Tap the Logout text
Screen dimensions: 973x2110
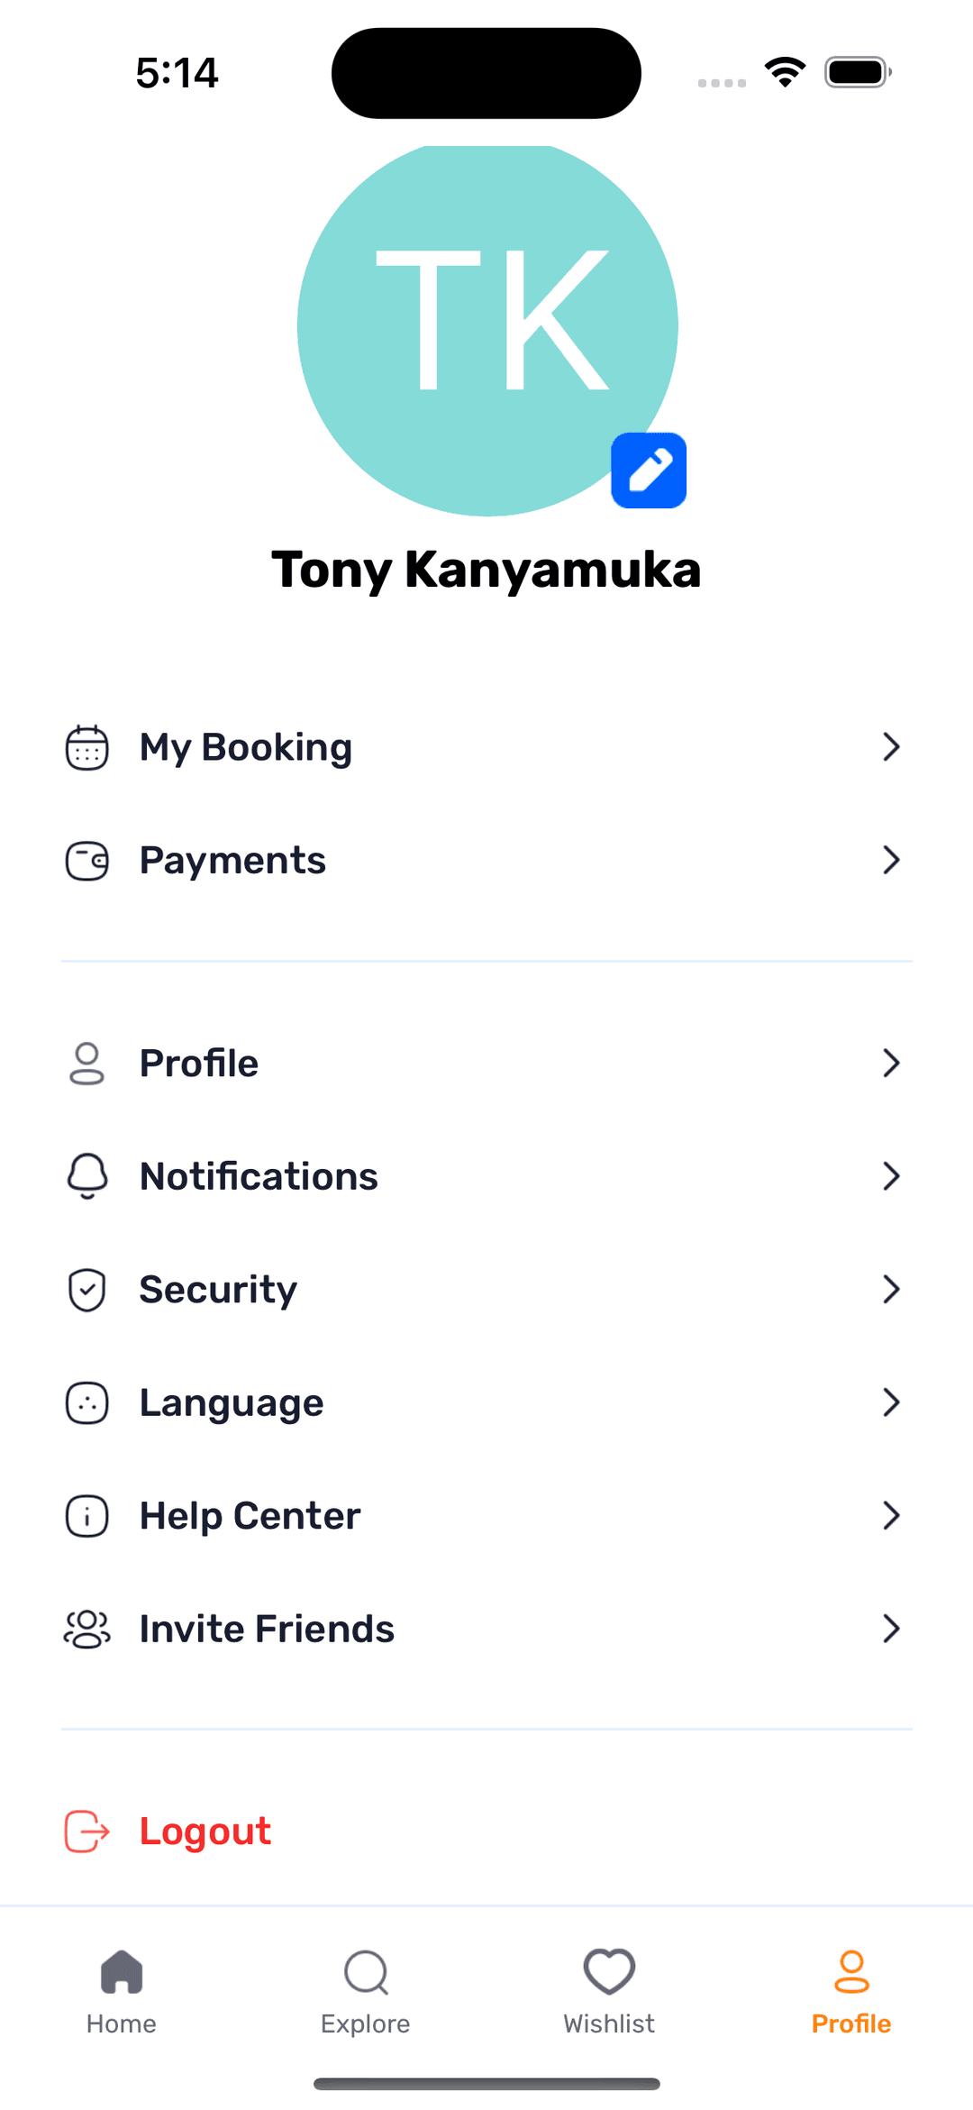[x=205, y=1831]
